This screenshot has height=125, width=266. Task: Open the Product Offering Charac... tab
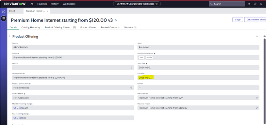60,27
